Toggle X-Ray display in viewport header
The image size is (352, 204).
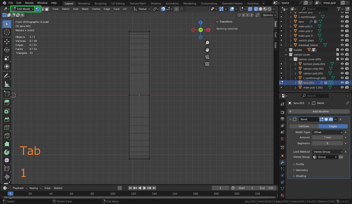(x=250, y=9)
